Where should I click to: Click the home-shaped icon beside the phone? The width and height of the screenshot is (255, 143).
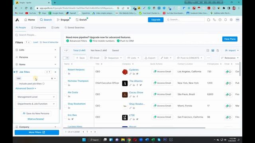click(x=208, y=19)
